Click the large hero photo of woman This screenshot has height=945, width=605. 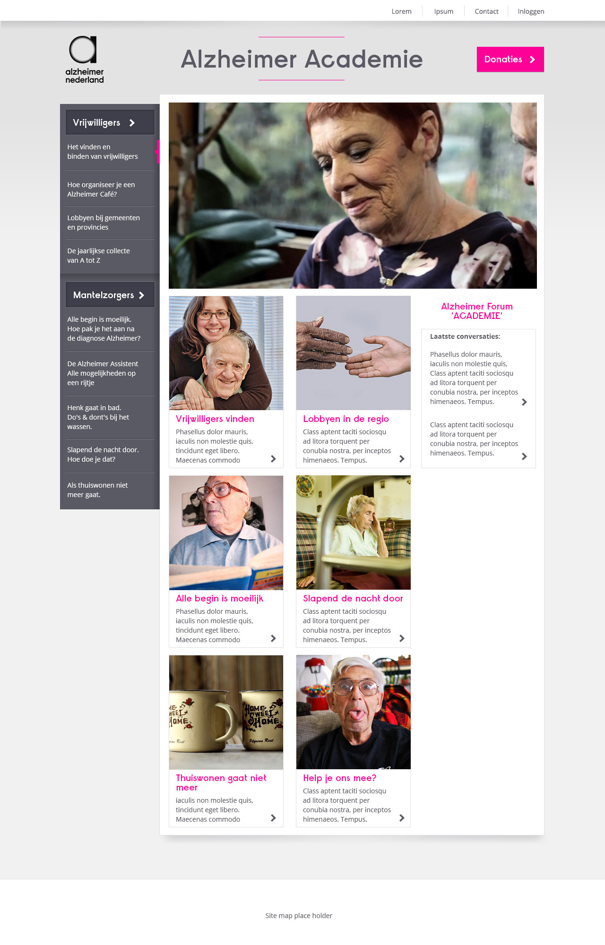coord(353,196)
